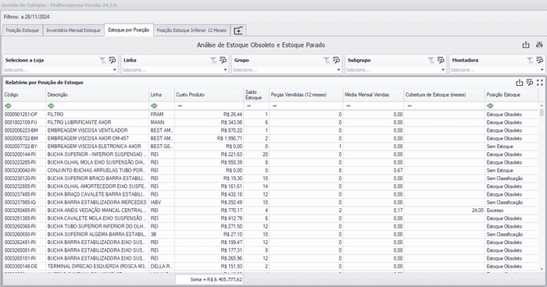Viewport: 547px width, 287px height.
Task: Click the 0,67 monthly average cell
Action: (x=374, y=170)
